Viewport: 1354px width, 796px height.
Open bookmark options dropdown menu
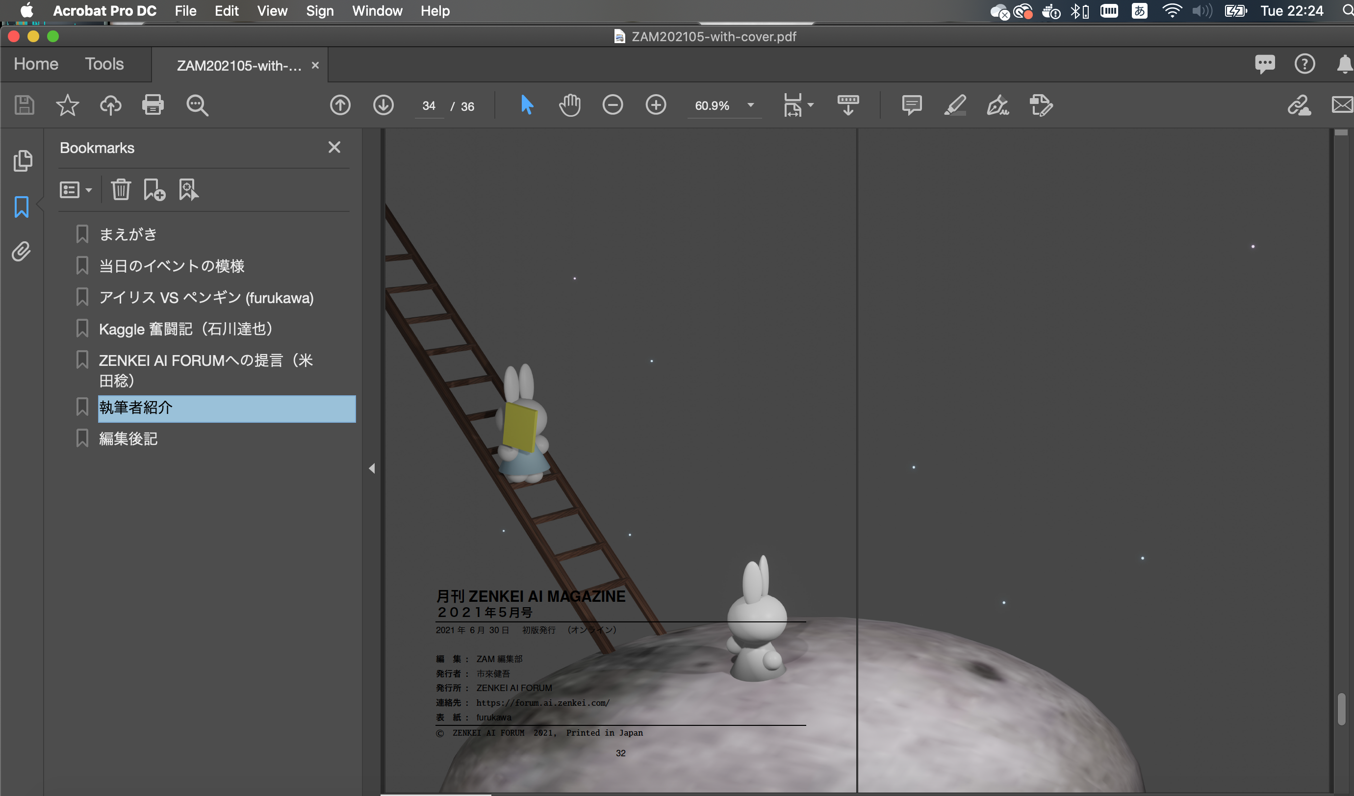pyautogui.click(x=76, y=190)
